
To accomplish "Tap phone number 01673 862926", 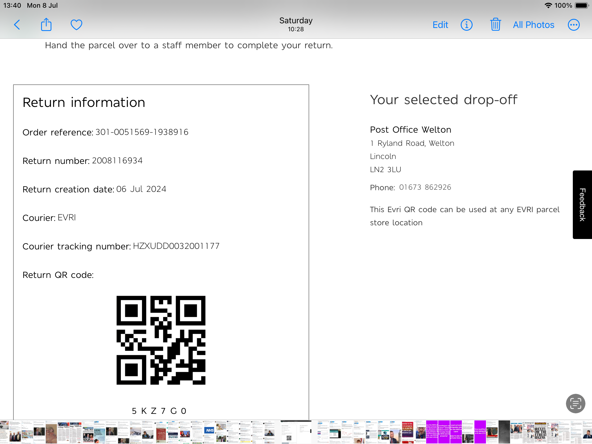I will tap(425, 187).
